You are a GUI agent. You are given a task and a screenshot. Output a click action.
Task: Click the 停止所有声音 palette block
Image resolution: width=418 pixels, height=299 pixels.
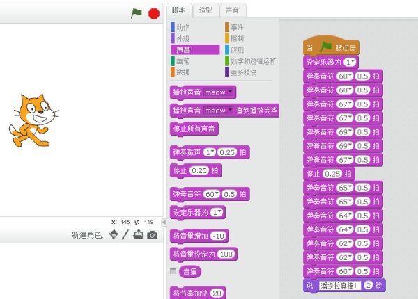(x=194, y=129)
